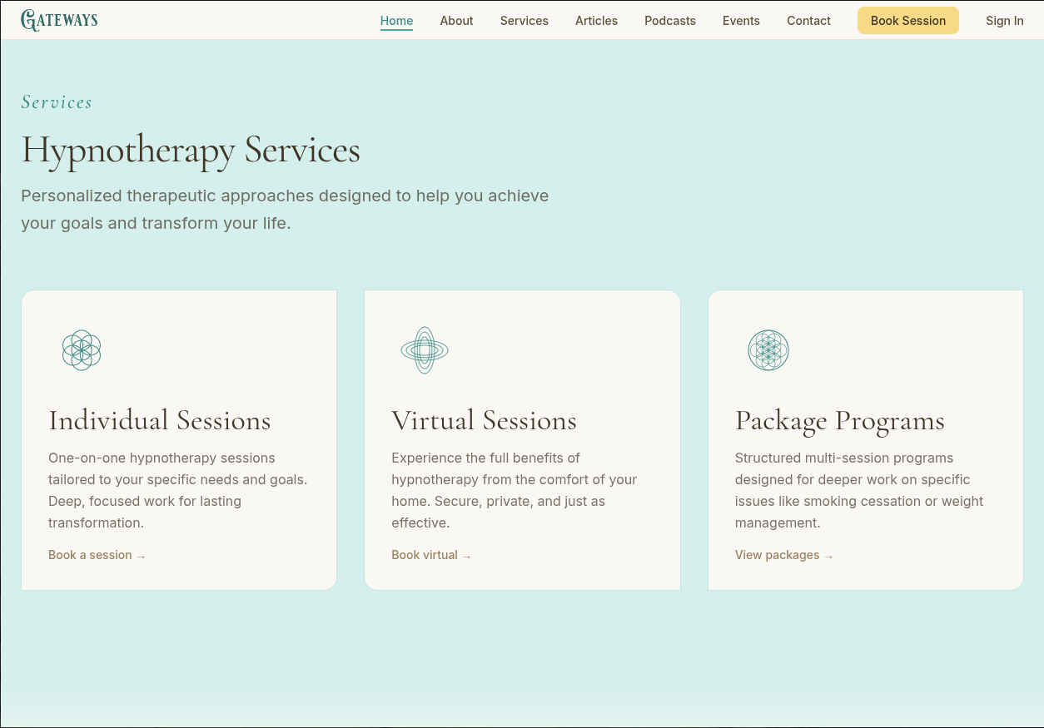Navigate to the Services section
This screenshot has height=728, width=1044.
point(524,20)
